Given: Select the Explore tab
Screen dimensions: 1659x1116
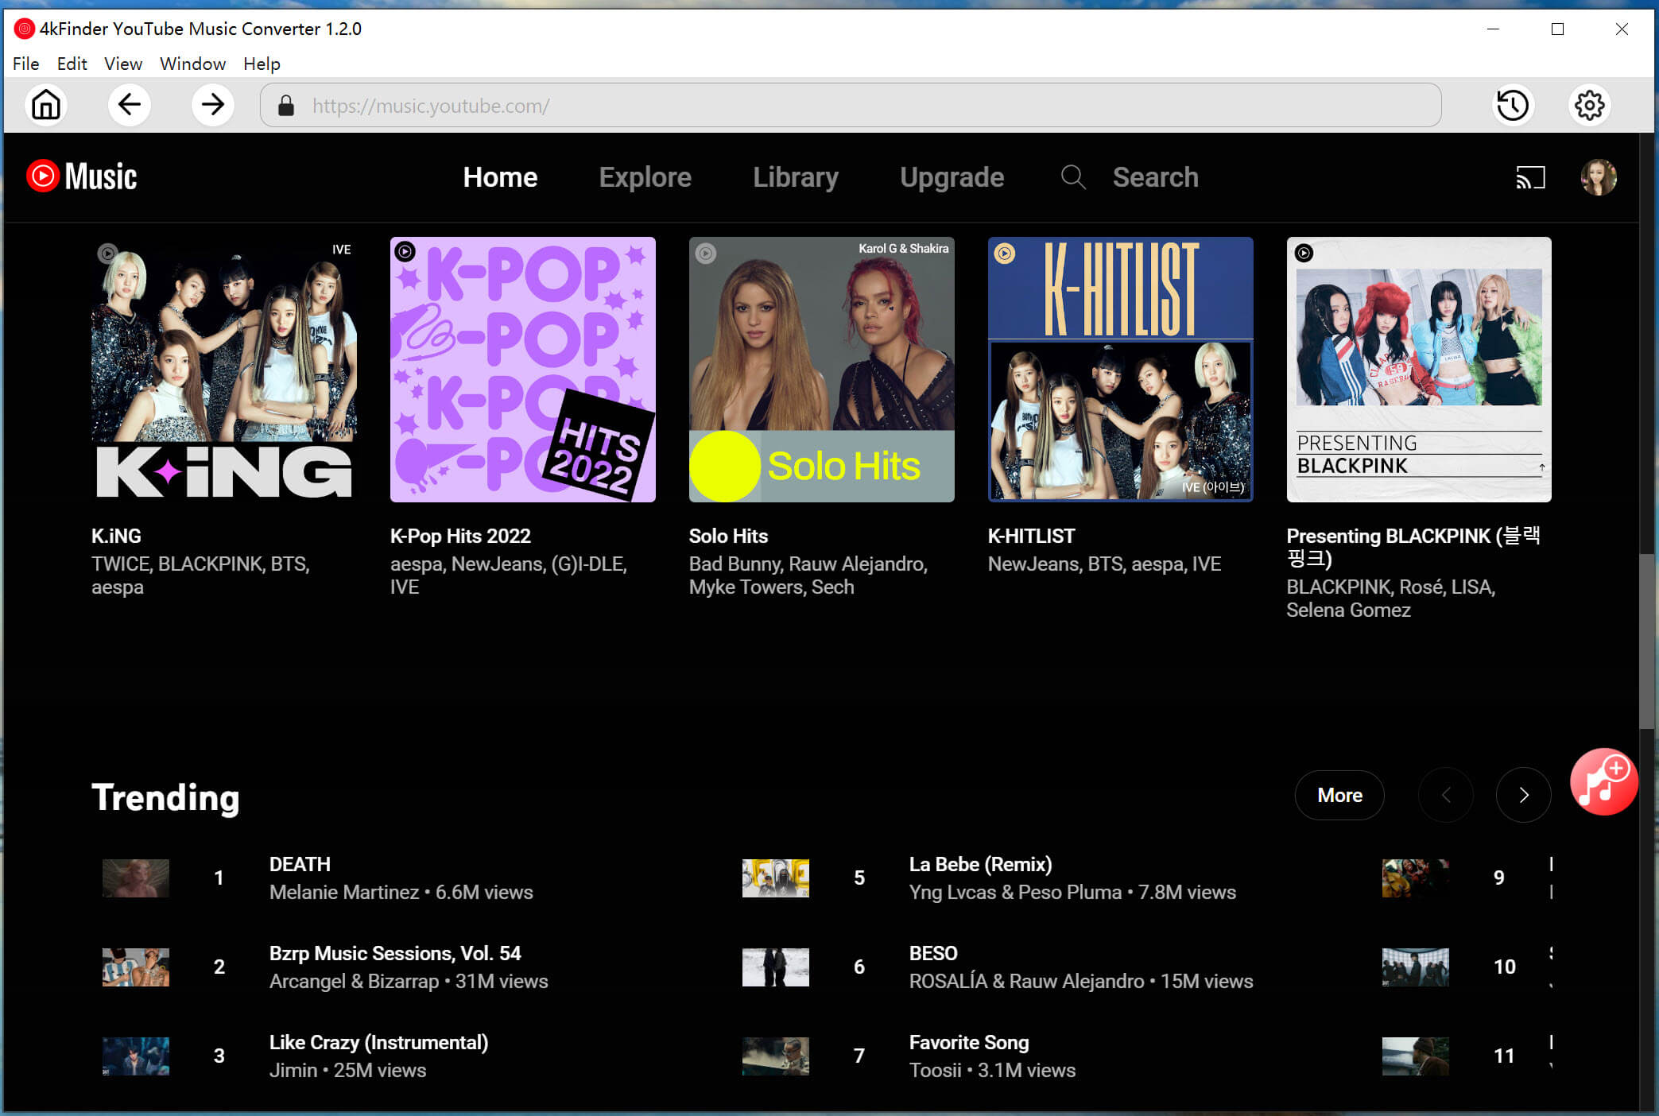Looking at the screenshot, I should (644, 176).
